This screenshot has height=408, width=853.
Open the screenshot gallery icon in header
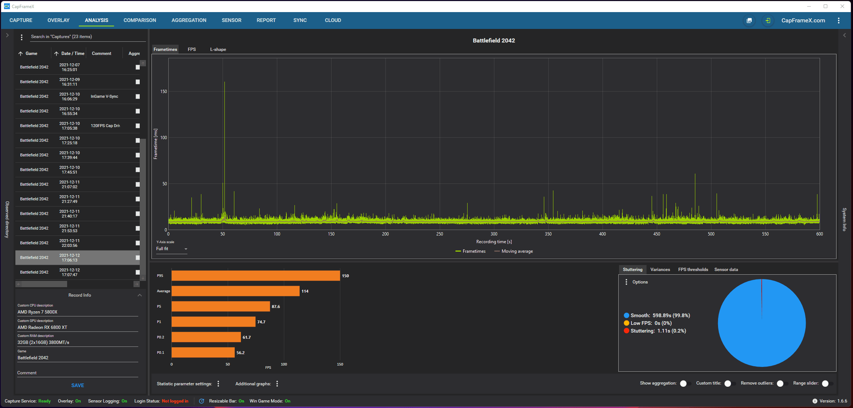[749, 21]
